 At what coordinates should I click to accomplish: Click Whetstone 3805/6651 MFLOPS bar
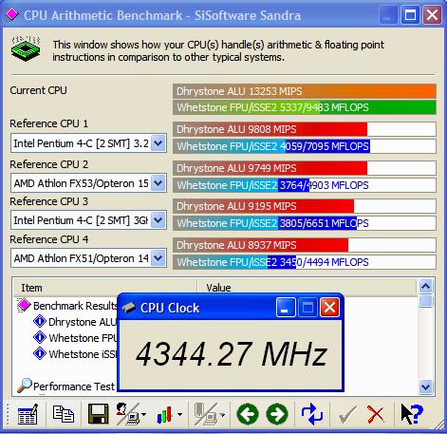[305, 223]
